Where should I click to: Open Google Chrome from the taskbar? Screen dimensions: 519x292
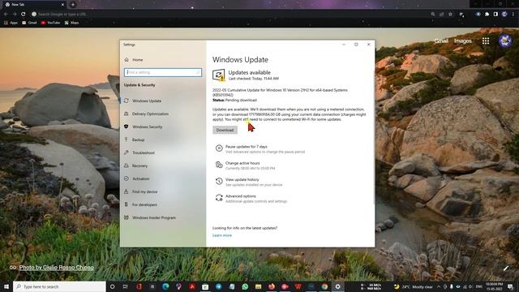[x=324, y=286]
